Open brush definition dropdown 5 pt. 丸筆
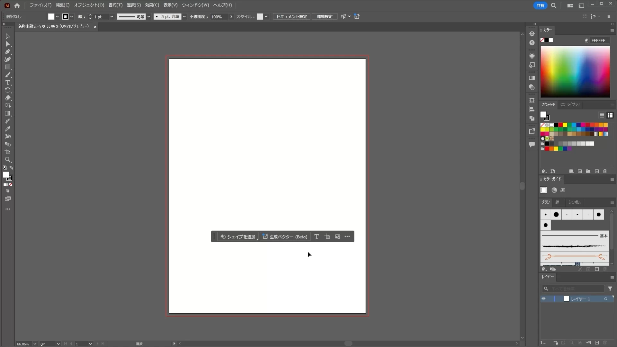 click(184, 17)
